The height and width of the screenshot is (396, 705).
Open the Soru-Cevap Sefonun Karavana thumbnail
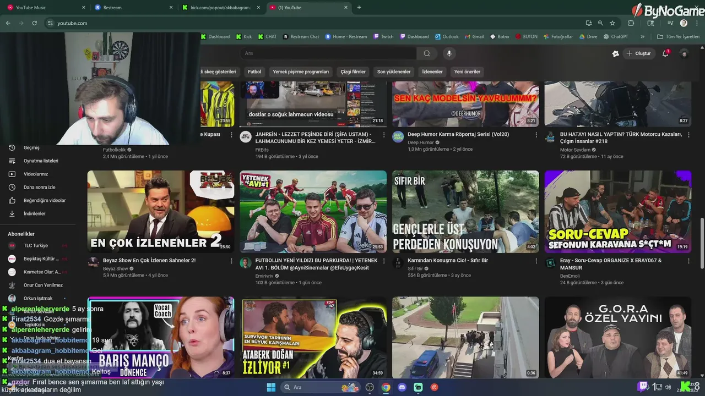618,212
